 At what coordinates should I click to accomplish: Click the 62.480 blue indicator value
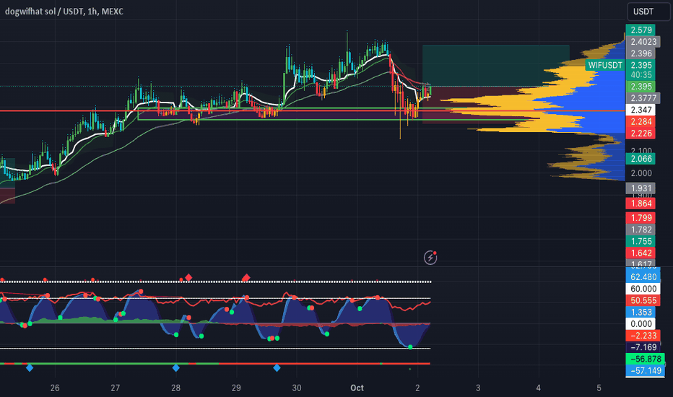pos(643,277)
